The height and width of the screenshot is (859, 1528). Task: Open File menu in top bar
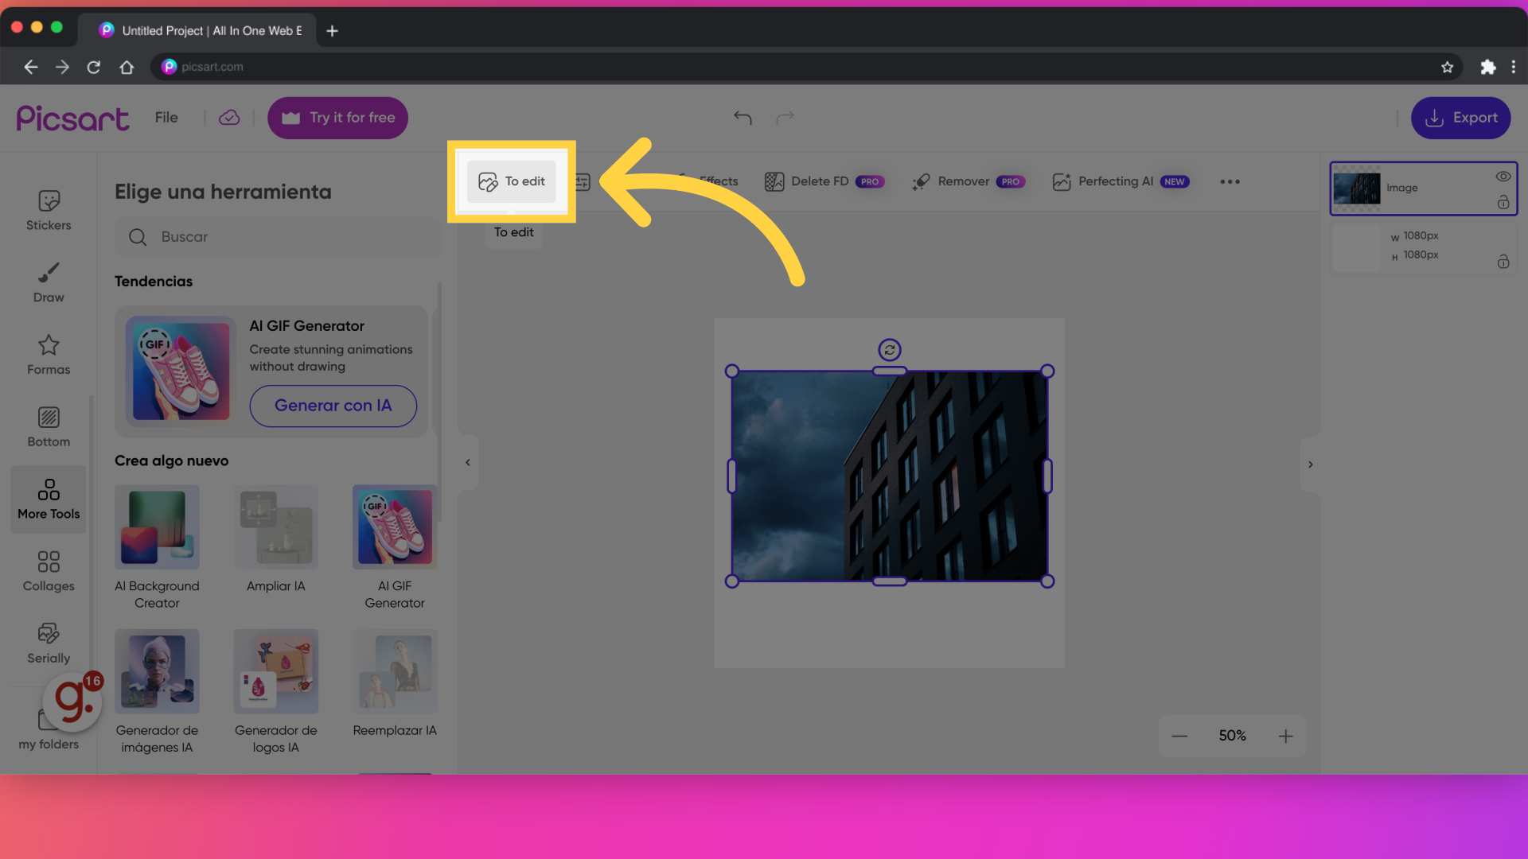166,118
